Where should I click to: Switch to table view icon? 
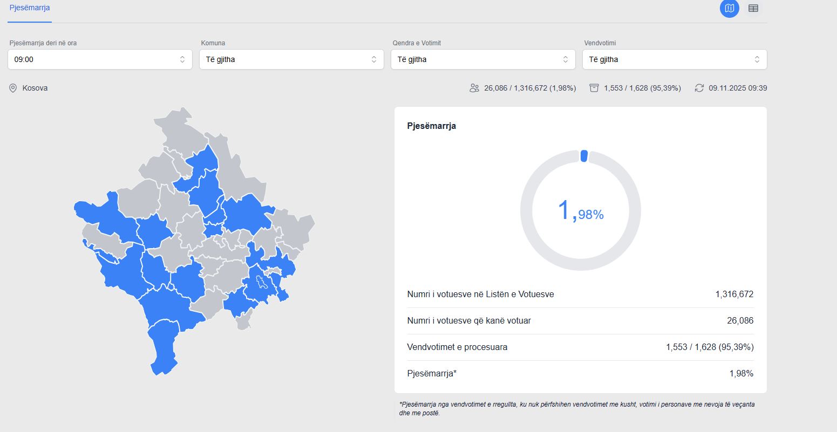753,8
